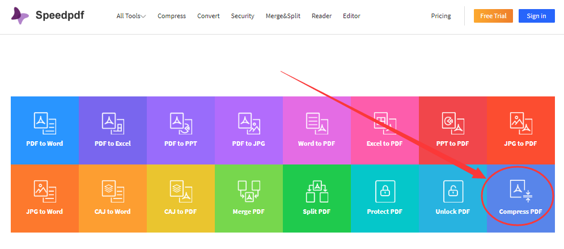Click the Speedpdf brand name text
The width and height of the screenshot is (564, 249).
click(x=60, y=15)
